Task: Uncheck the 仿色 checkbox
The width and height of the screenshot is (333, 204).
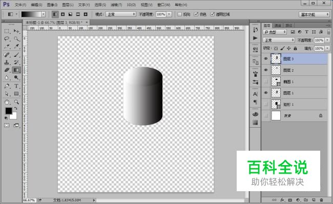Action: click(196, 14)
